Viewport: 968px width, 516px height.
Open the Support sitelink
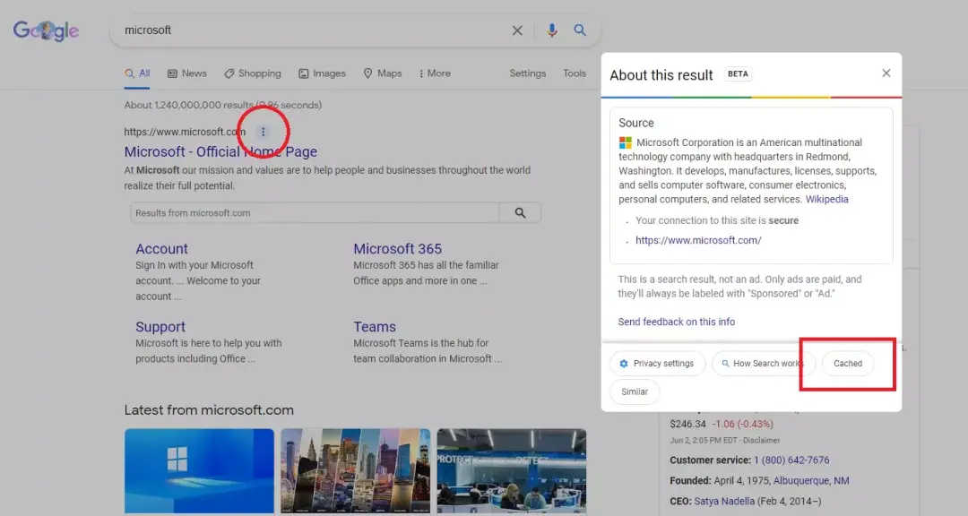click(160, 326)
